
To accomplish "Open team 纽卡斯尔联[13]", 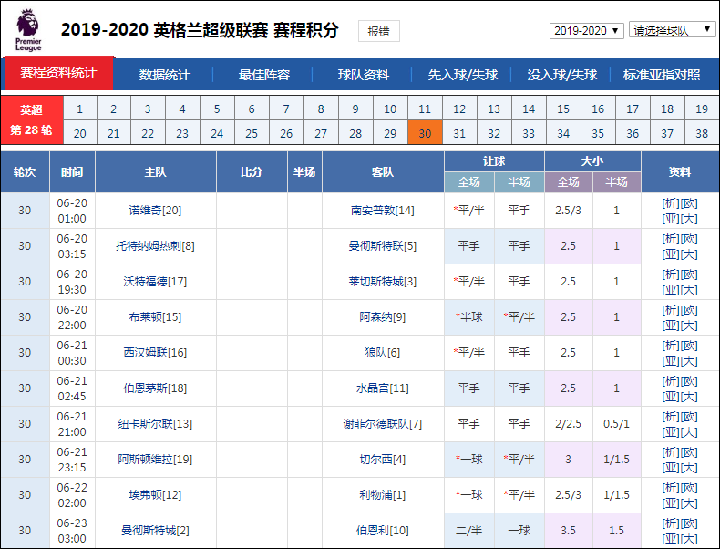I will (155, 423).
